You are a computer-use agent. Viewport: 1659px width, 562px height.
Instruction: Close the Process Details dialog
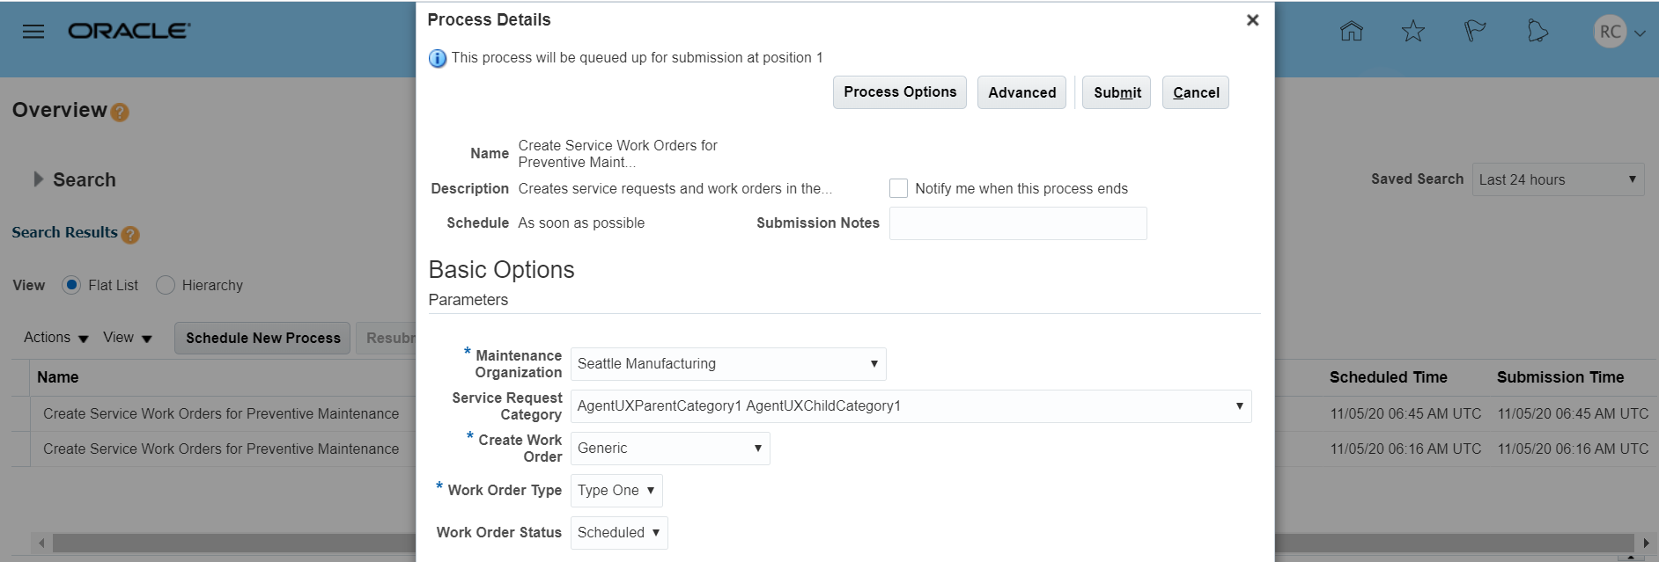[1252, 20]
